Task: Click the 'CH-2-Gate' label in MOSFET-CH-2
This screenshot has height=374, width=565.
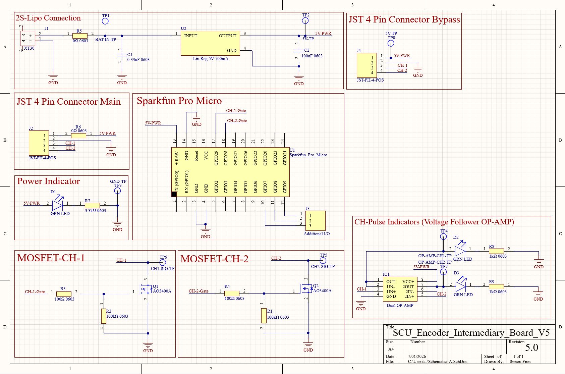Action: pos(199,291)
